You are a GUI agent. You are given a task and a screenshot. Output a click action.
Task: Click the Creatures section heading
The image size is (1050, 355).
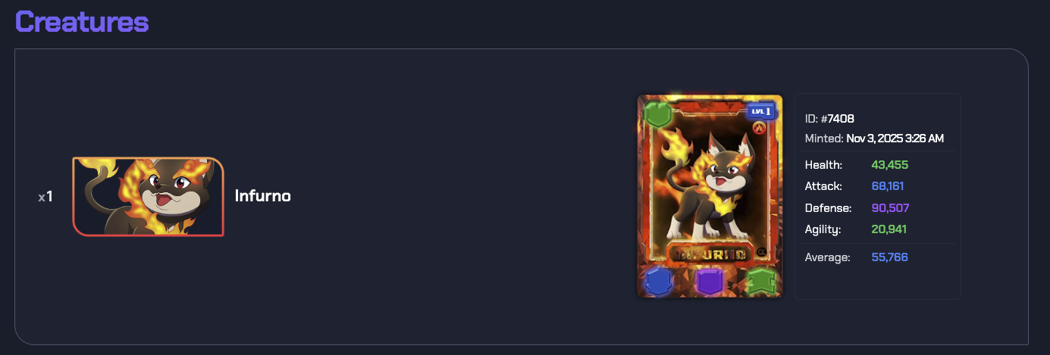click(82, 20)
